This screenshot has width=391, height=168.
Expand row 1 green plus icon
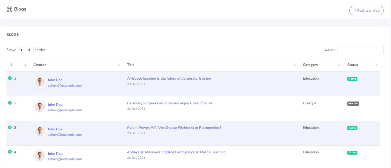tap(10, 78)
